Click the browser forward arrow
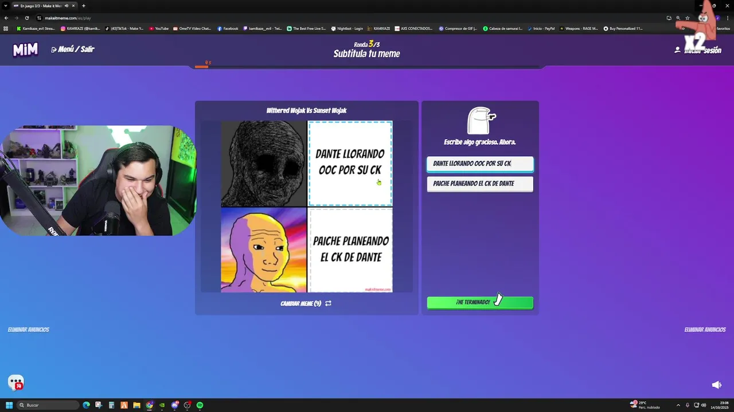 (x=16, y=18)
